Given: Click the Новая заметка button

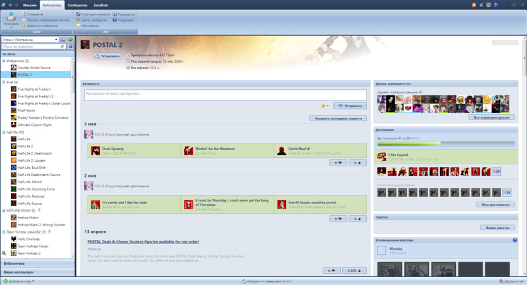Looking at the screenshot, I should click(x=497, y=228).
